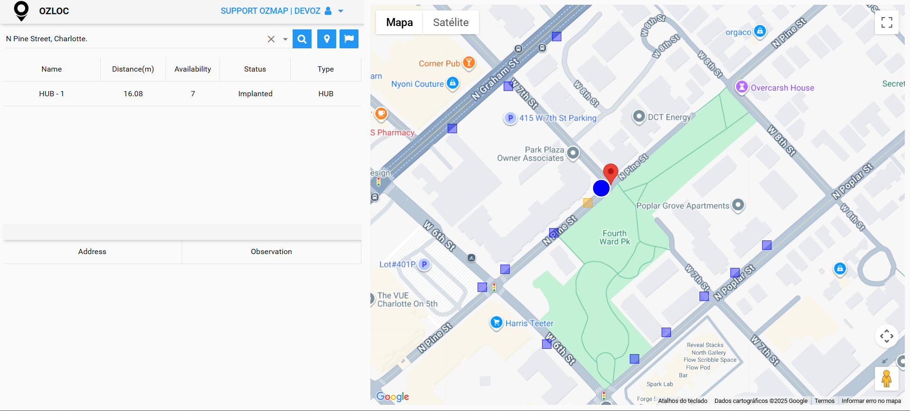Switch to the Mapa map view

pyautogui.click(x=399, y=22)
